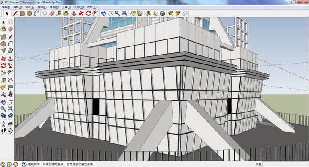Viewport: 309px width, 167px height.
Task: Open the 檔案(F) menu
Action: [x=6, y=7]
